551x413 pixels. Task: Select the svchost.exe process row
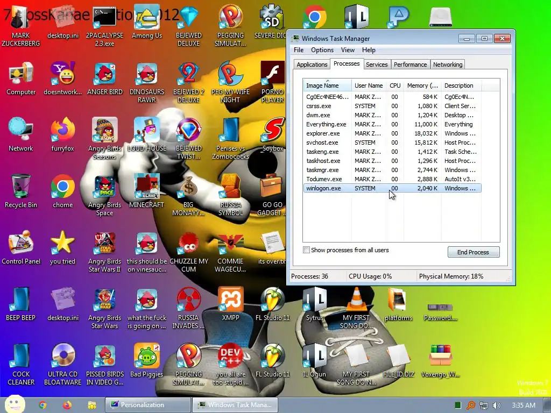[392, 143]
